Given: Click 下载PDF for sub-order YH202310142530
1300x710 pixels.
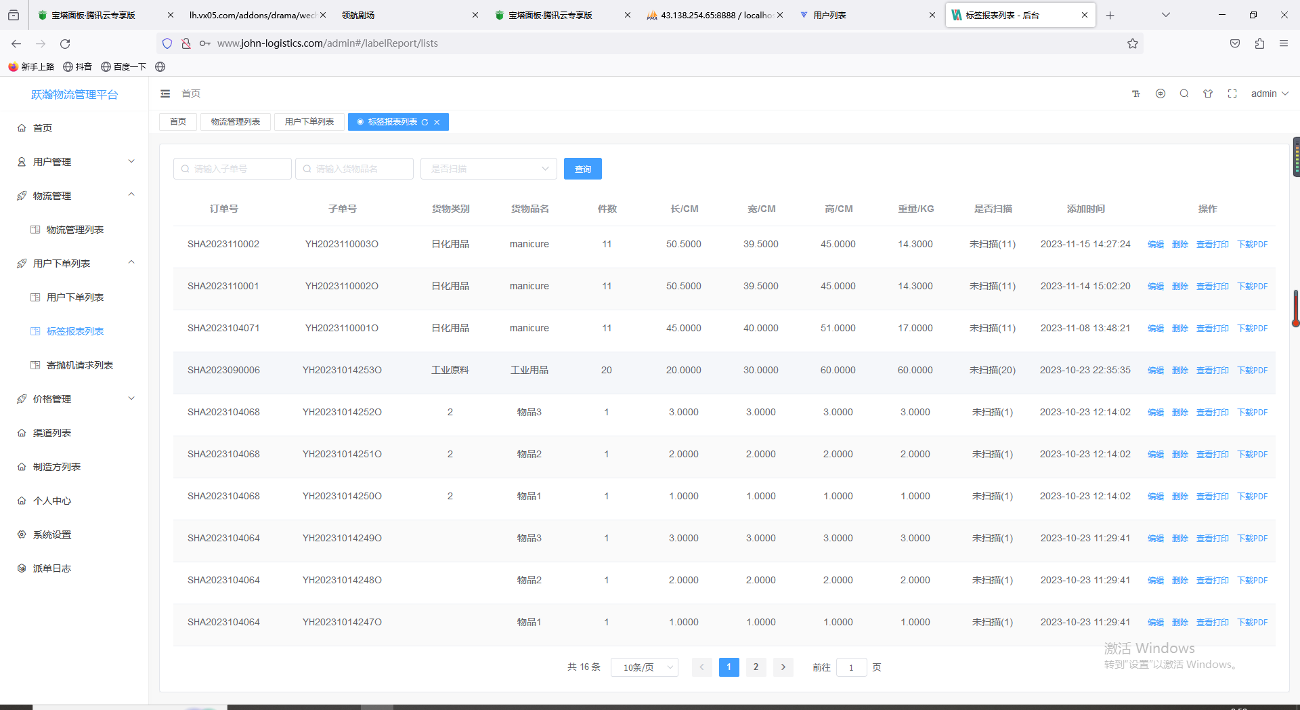Looking at the screenshot, I should click(x=1253, y=371).
